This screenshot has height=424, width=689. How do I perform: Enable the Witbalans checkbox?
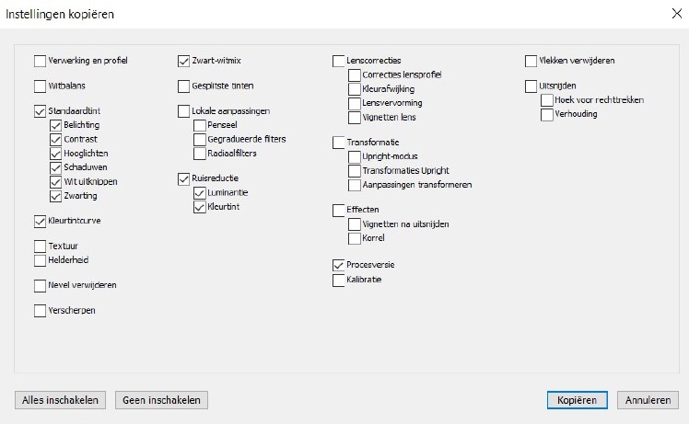(x=40, y=86)
